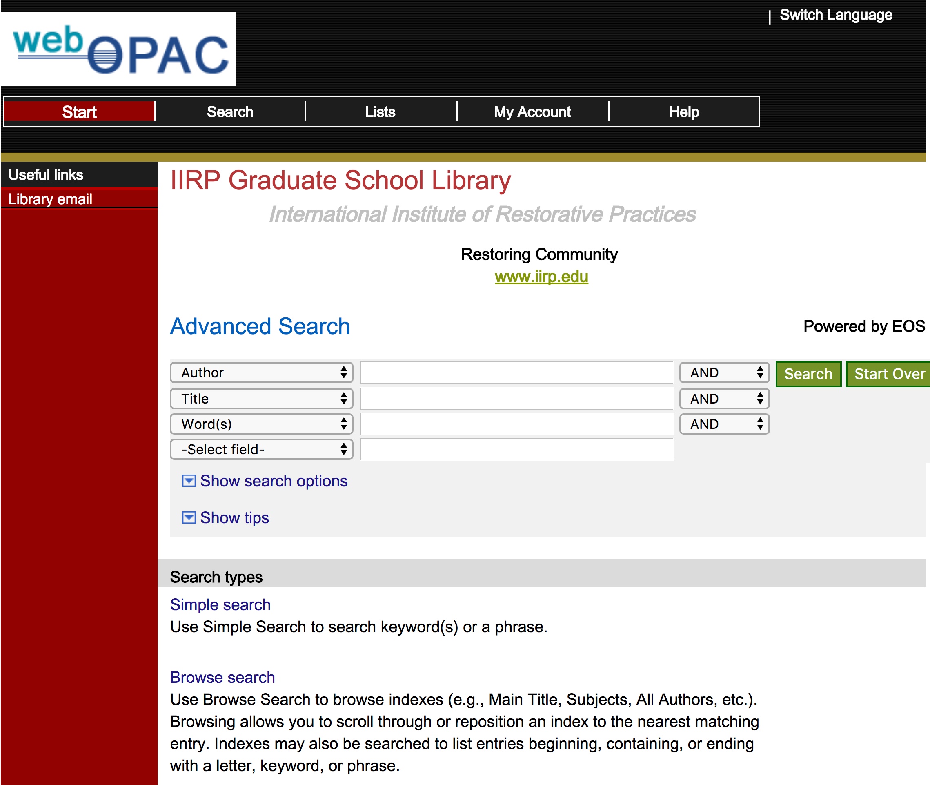Click the Powered by EOS text
Screen dimensions: 930x785
(x=864, y=326)
